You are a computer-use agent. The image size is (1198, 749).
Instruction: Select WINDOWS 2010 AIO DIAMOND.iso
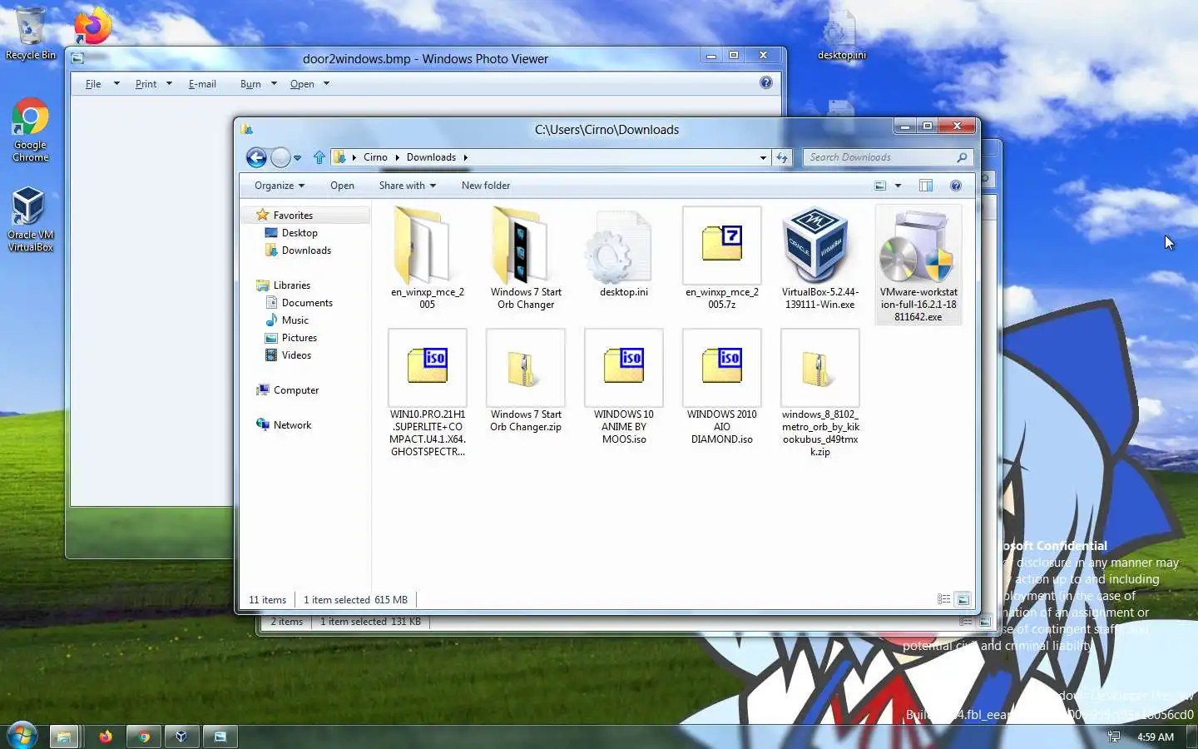pyautogui.click(x=722, y=387)
